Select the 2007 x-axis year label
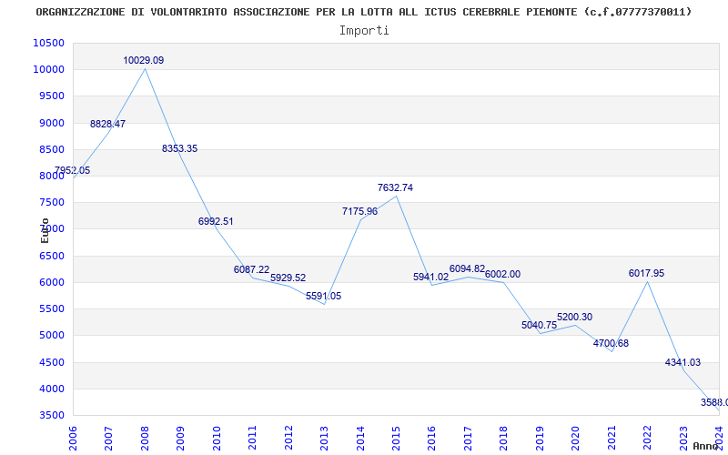 point(108,438)
